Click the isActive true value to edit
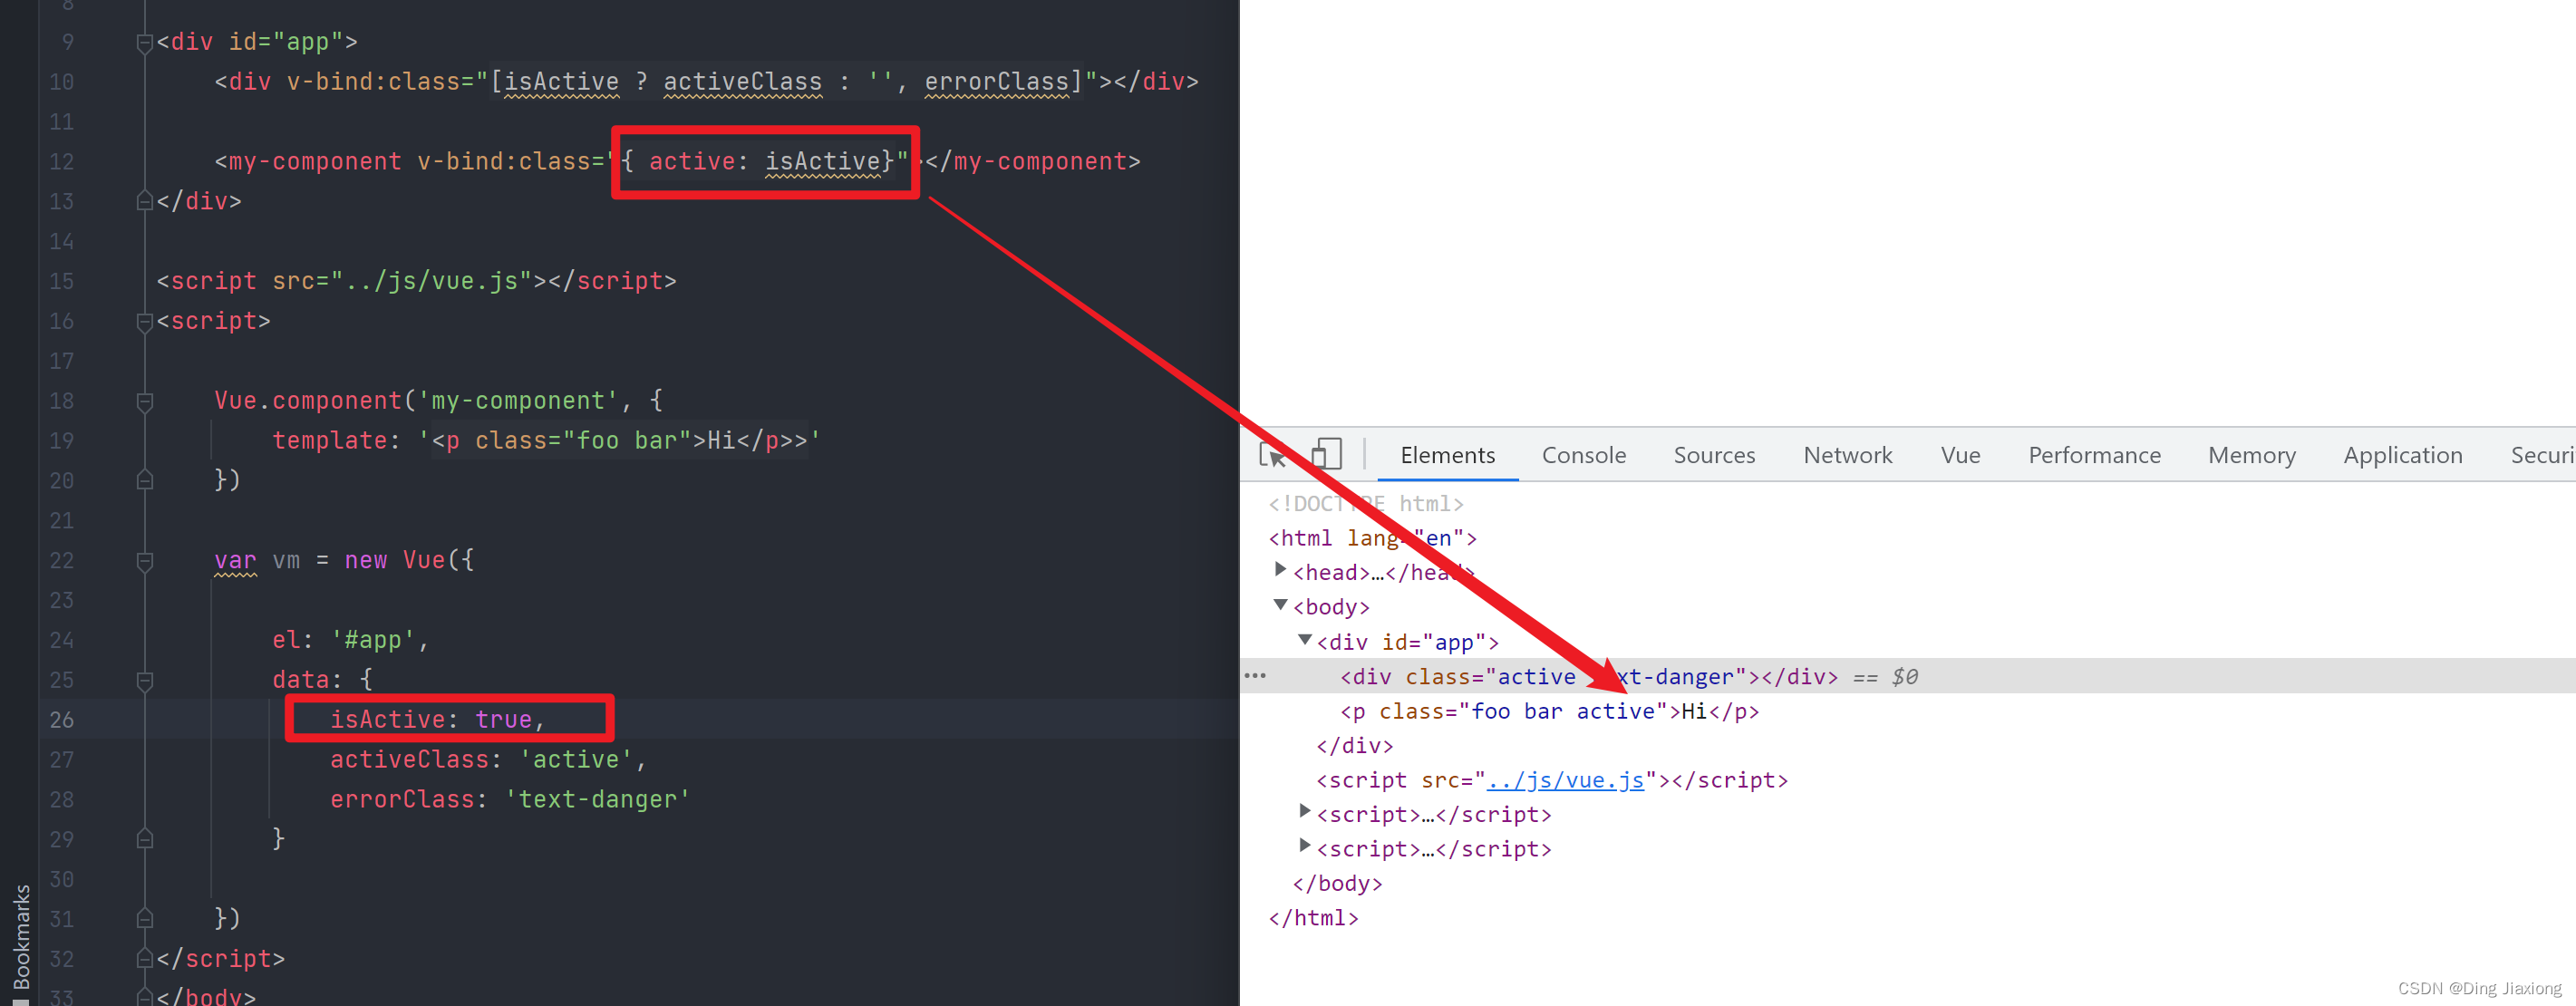Screen dimensions: 2576x1006 click(x=511, y=719)
